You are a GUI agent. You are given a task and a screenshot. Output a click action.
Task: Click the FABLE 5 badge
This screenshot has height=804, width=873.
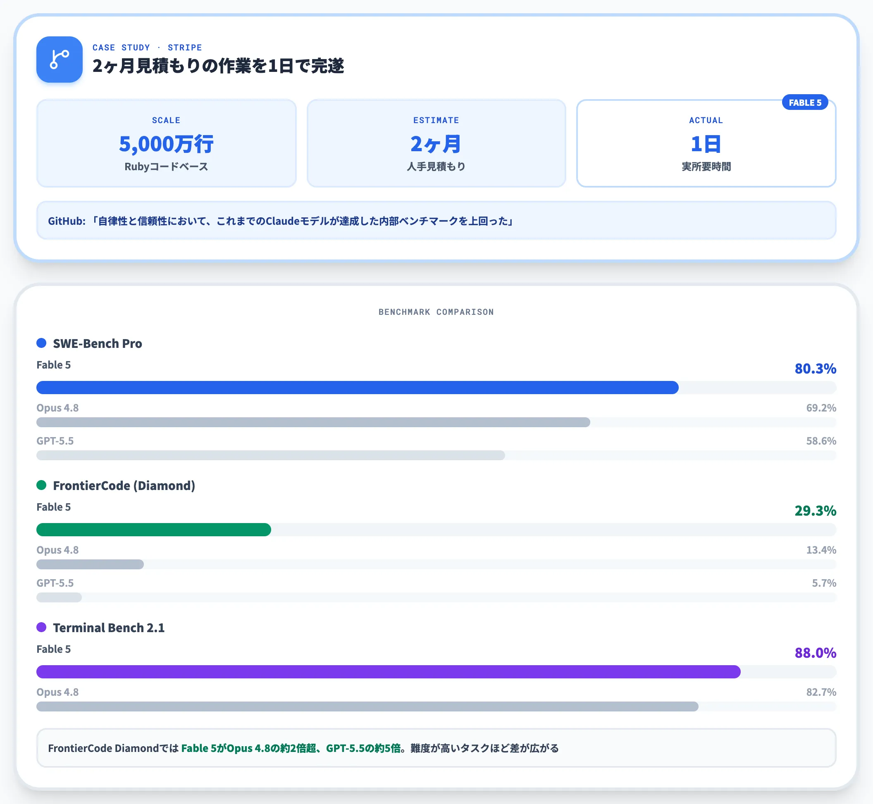[x=805, y=102]
